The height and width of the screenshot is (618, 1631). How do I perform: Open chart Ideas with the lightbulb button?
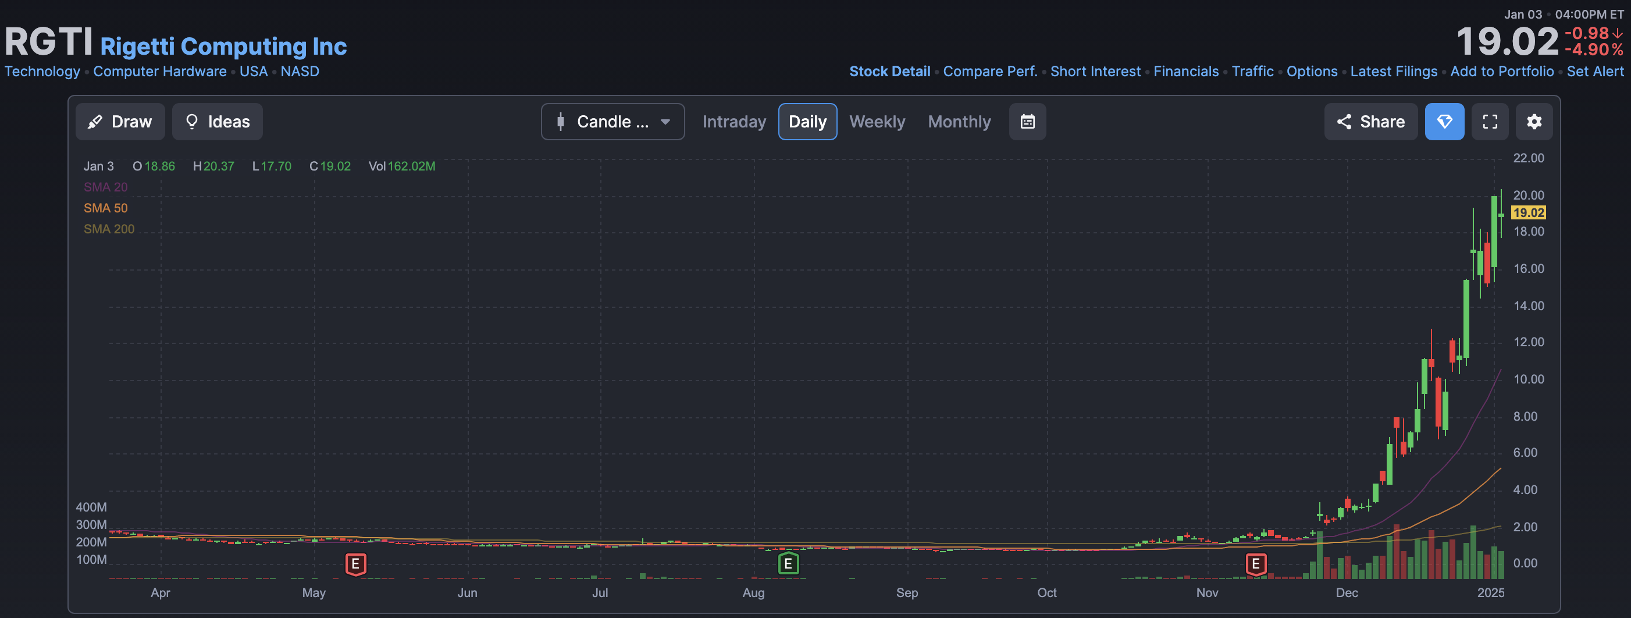217,122
